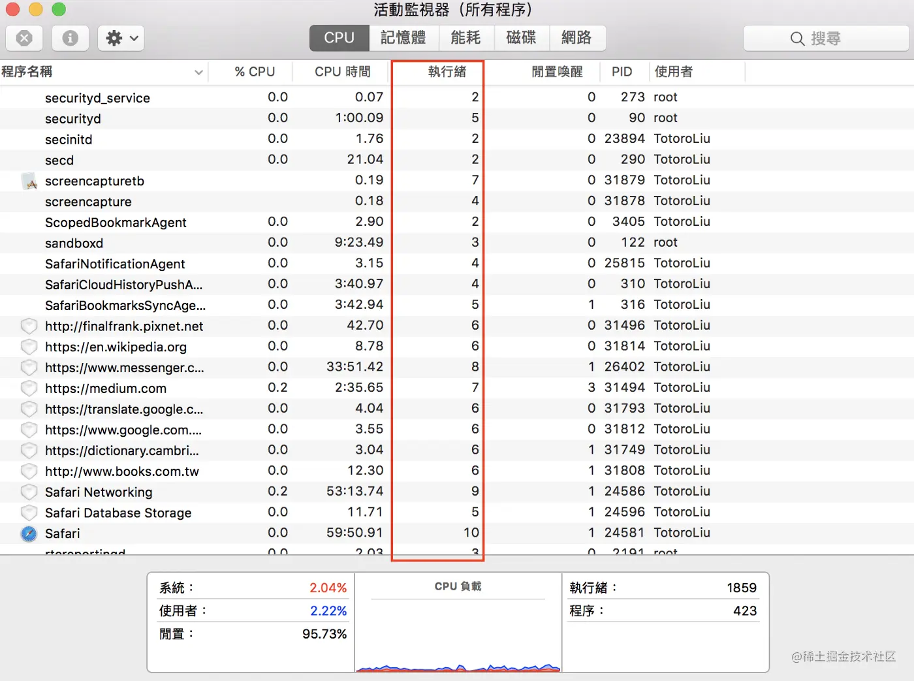Select the SafariNotificationAgent process
This screenshot has height=681, width=914.
[115, 264]
